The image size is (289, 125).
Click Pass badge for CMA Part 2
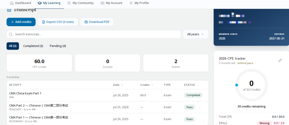tap(189, 107)
